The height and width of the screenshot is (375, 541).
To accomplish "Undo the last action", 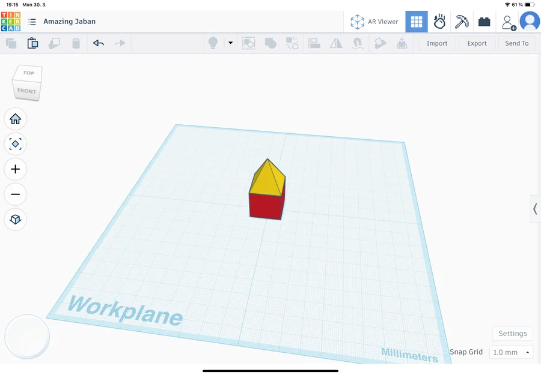I will click(x=98, y=43).
